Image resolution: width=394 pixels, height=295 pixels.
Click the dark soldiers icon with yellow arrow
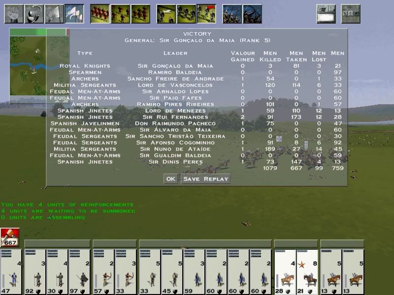click(x=166, y=14)
